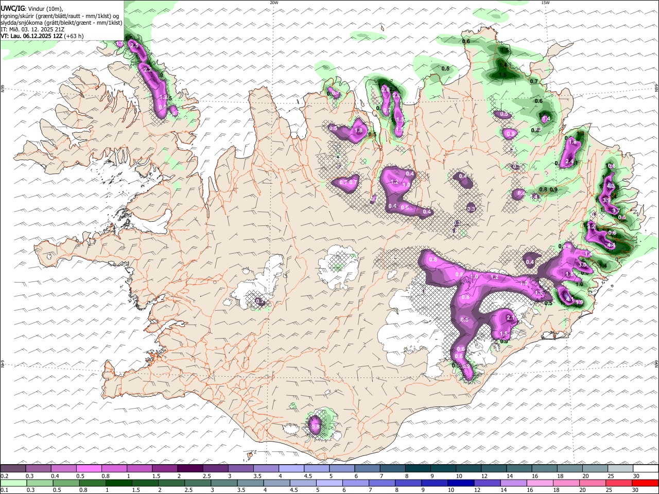Click the '2.2' precipitation value in the Westfjords

[147, 69]
